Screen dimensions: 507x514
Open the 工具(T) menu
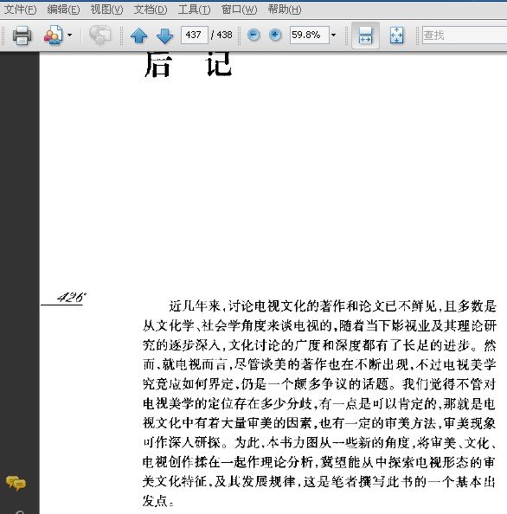pos(194,10)
